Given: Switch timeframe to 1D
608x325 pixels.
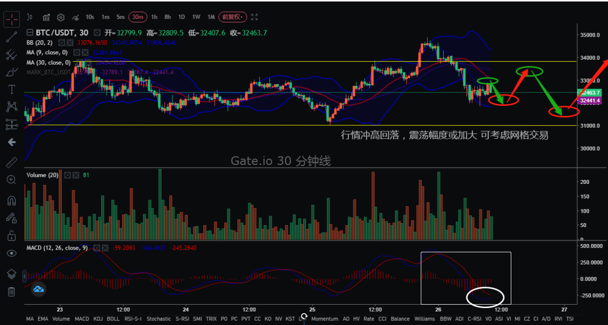Looking at the screenshot, I should pyautogui.click(x=181, y=17).
